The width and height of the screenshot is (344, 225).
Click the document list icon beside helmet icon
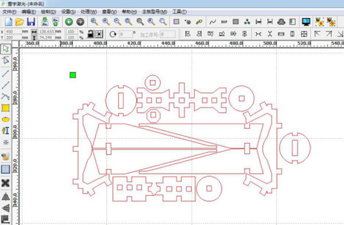292,22
